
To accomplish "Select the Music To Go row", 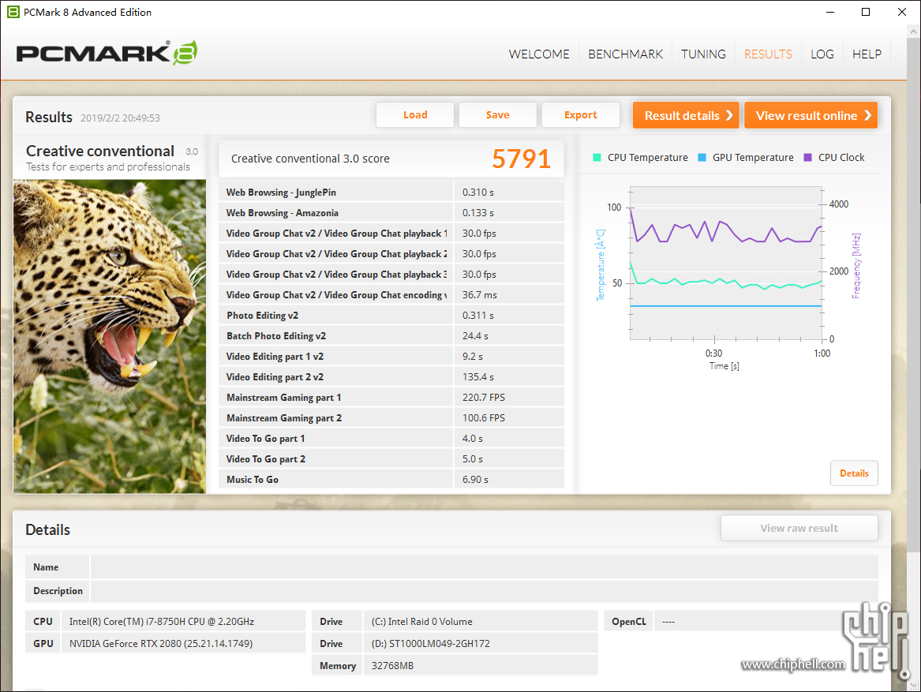I will coord(391,480).
